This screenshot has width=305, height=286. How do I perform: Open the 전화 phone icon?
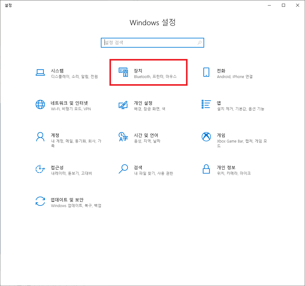(206, 72)
